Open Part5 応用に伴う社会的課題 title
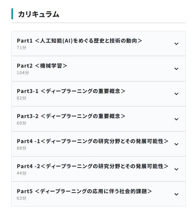This screenshot has width=195, height=213. 84,191
